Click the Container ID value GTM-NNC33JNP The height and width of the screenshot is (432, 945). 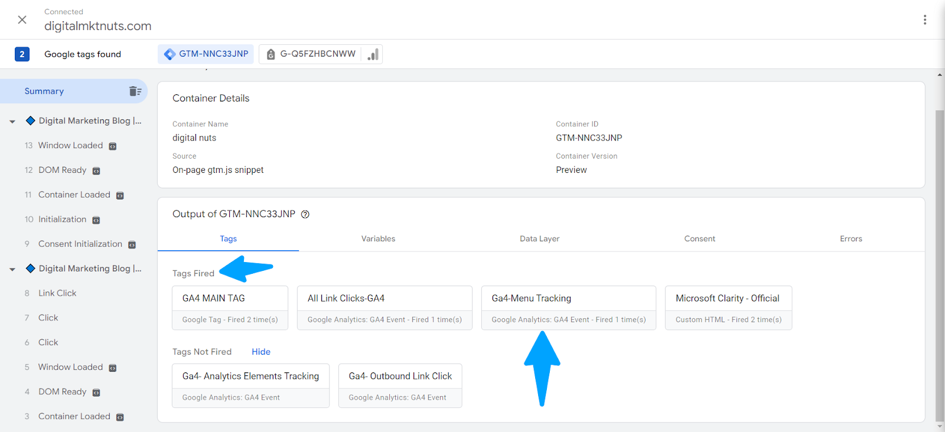click(589, 138)
